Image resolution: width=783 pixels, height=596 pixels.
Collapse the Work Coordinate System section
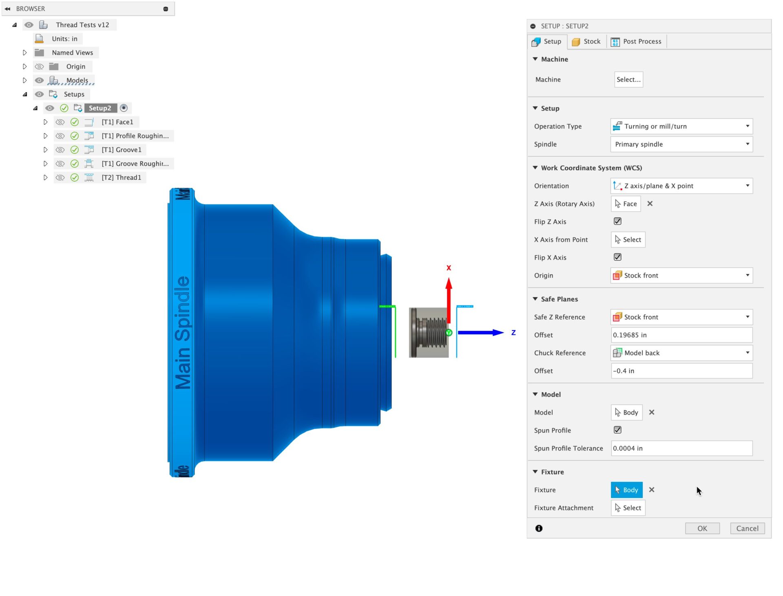click(535, 168)
